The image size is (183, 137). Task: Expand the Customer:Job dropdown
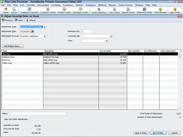(111, 36)
